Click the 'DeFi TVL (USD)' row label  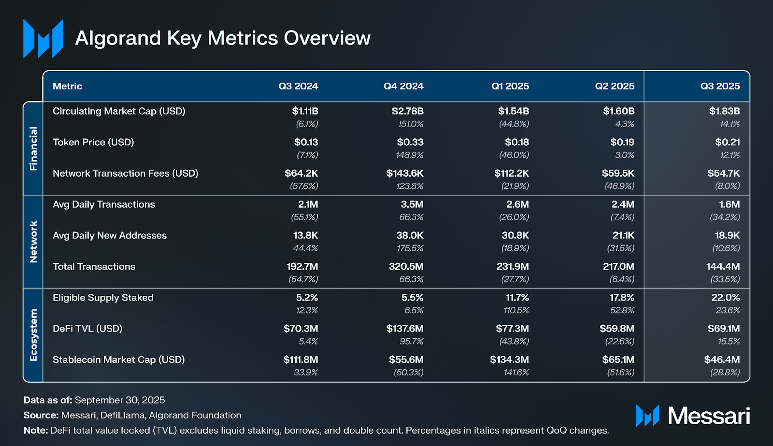click(x=87, y=329)
